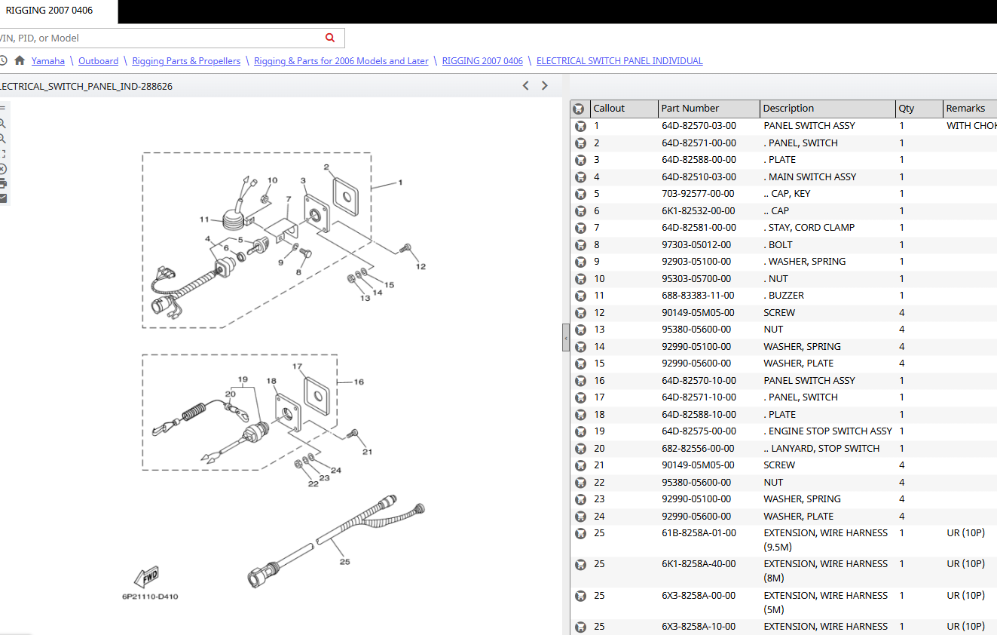
Task: Collapse diagram pane using splitter handle
Action: (565, 338)
